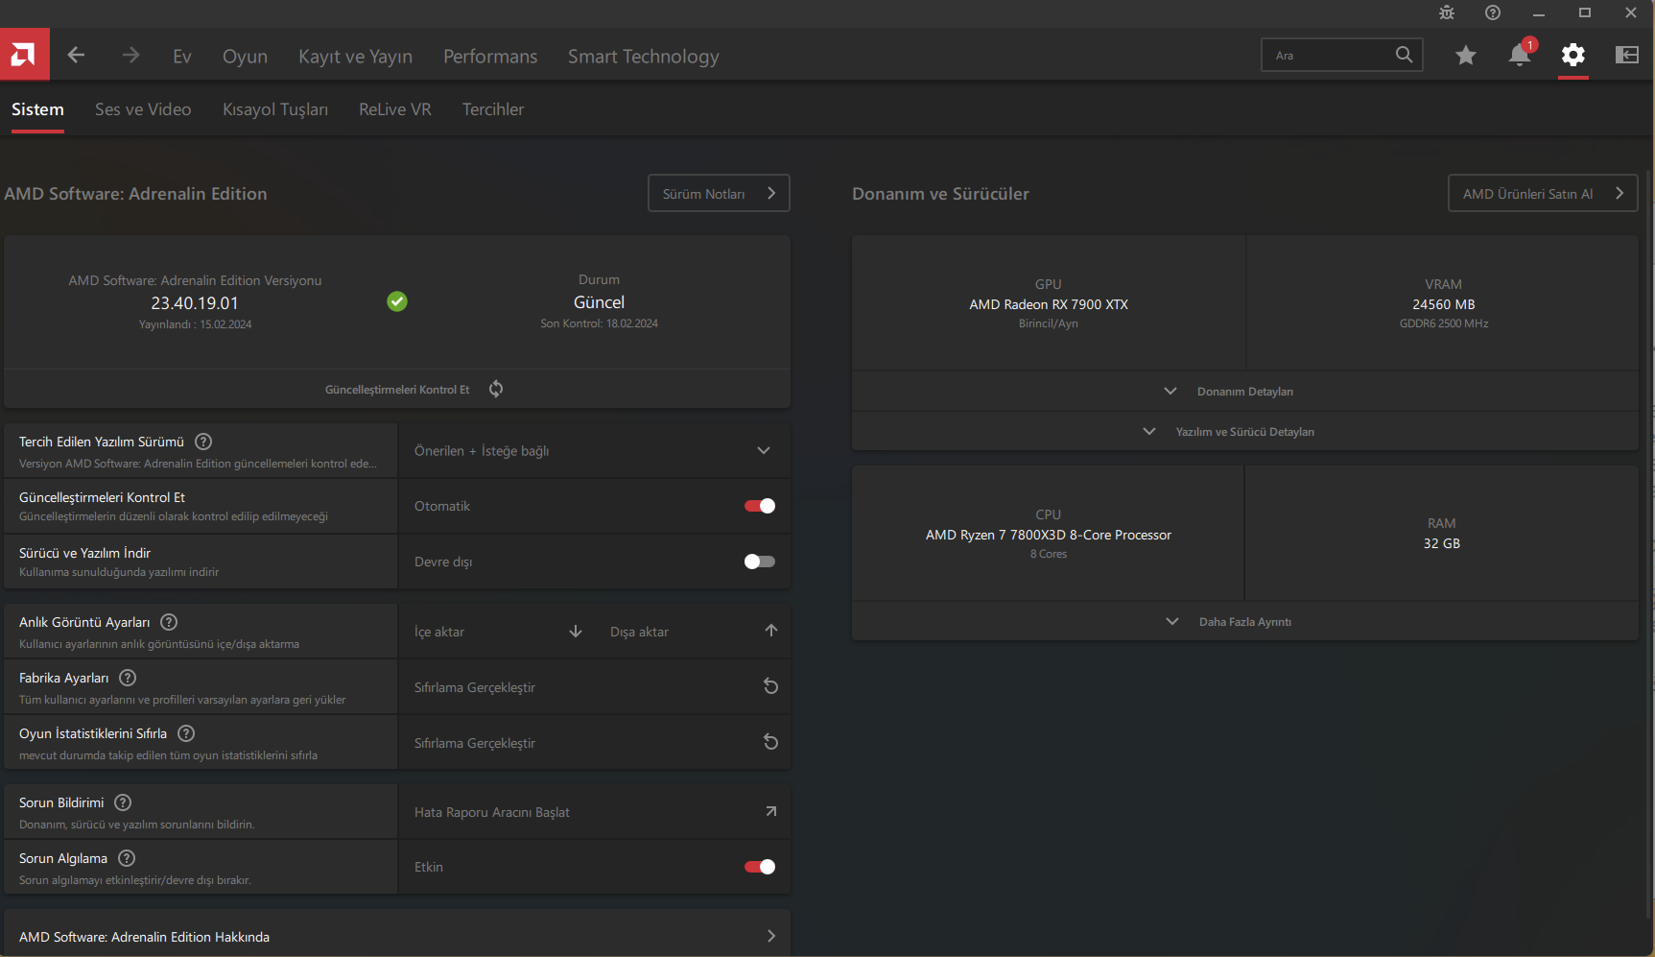The height and width of the screenshot is (957, 1655).
Task: Open Önerilen + İsteğe bağlı dropdown
Action: click(594, 450)
